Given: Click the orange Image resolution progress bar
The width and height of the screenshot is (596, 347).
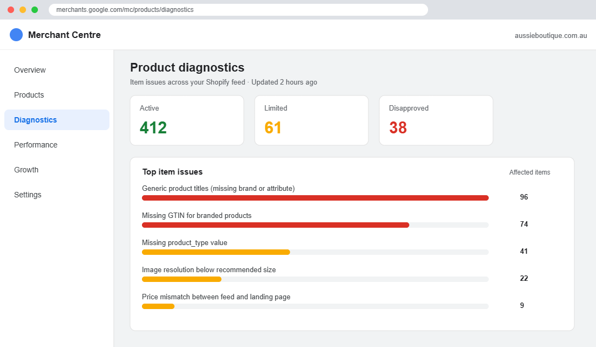Looking at the screenshot, I should pyautogui.click(x=182, y=279).
